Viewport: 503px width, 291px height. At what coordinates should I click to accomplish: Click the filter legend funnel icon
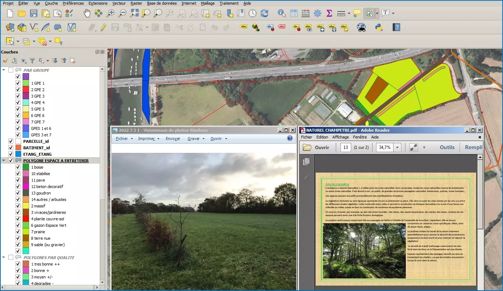click(x=32, y=61)
